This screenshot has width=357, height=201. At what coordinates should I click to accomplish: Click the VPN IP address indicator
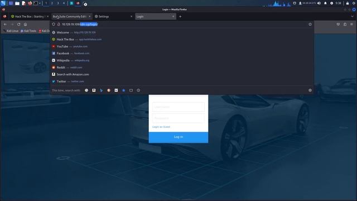[307, 3]
